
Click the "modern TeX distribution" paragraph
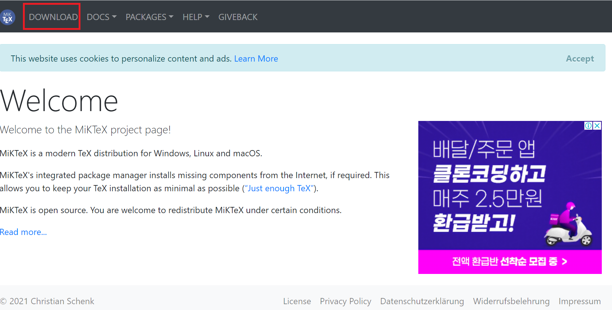pyautogui.click(x=131, y=153)
